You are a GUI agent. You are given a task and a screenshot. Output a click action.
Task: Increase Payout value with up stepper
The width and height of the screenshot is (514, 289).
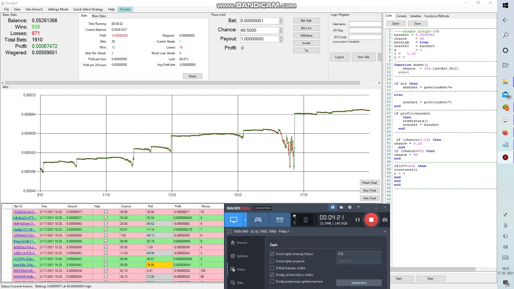[280, 37]
